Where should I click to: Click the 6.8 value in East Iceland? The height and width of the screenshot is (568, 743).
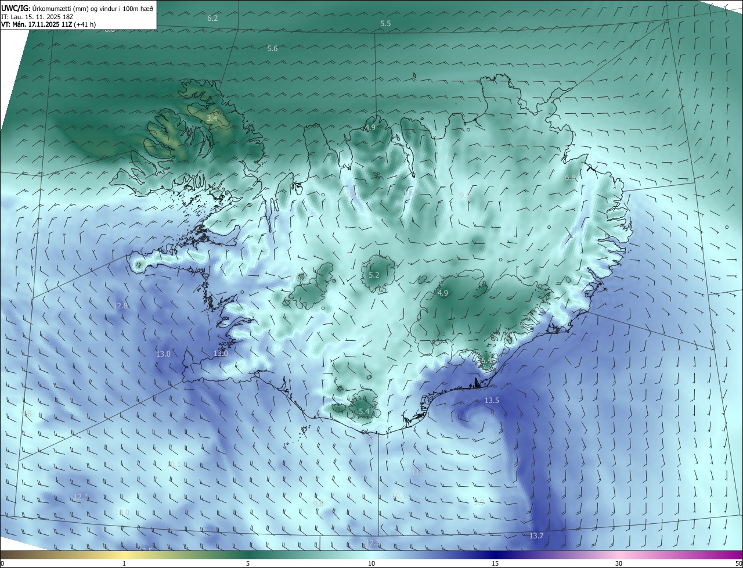[571, 178]
